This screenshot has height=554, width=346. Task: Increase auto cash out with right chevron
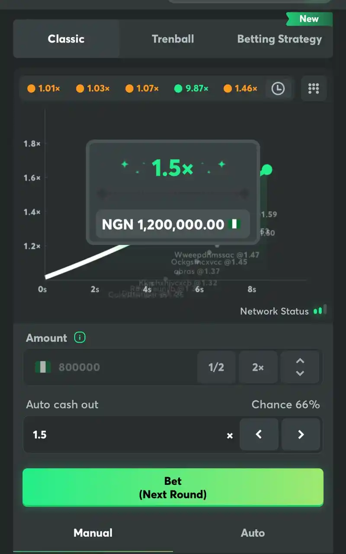(301, 435)
